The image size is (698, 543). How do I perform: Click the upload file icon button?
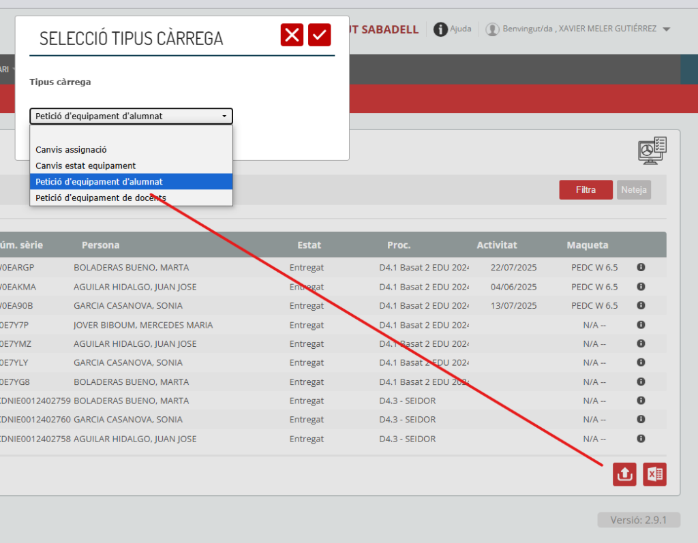(x=624, y=474)
